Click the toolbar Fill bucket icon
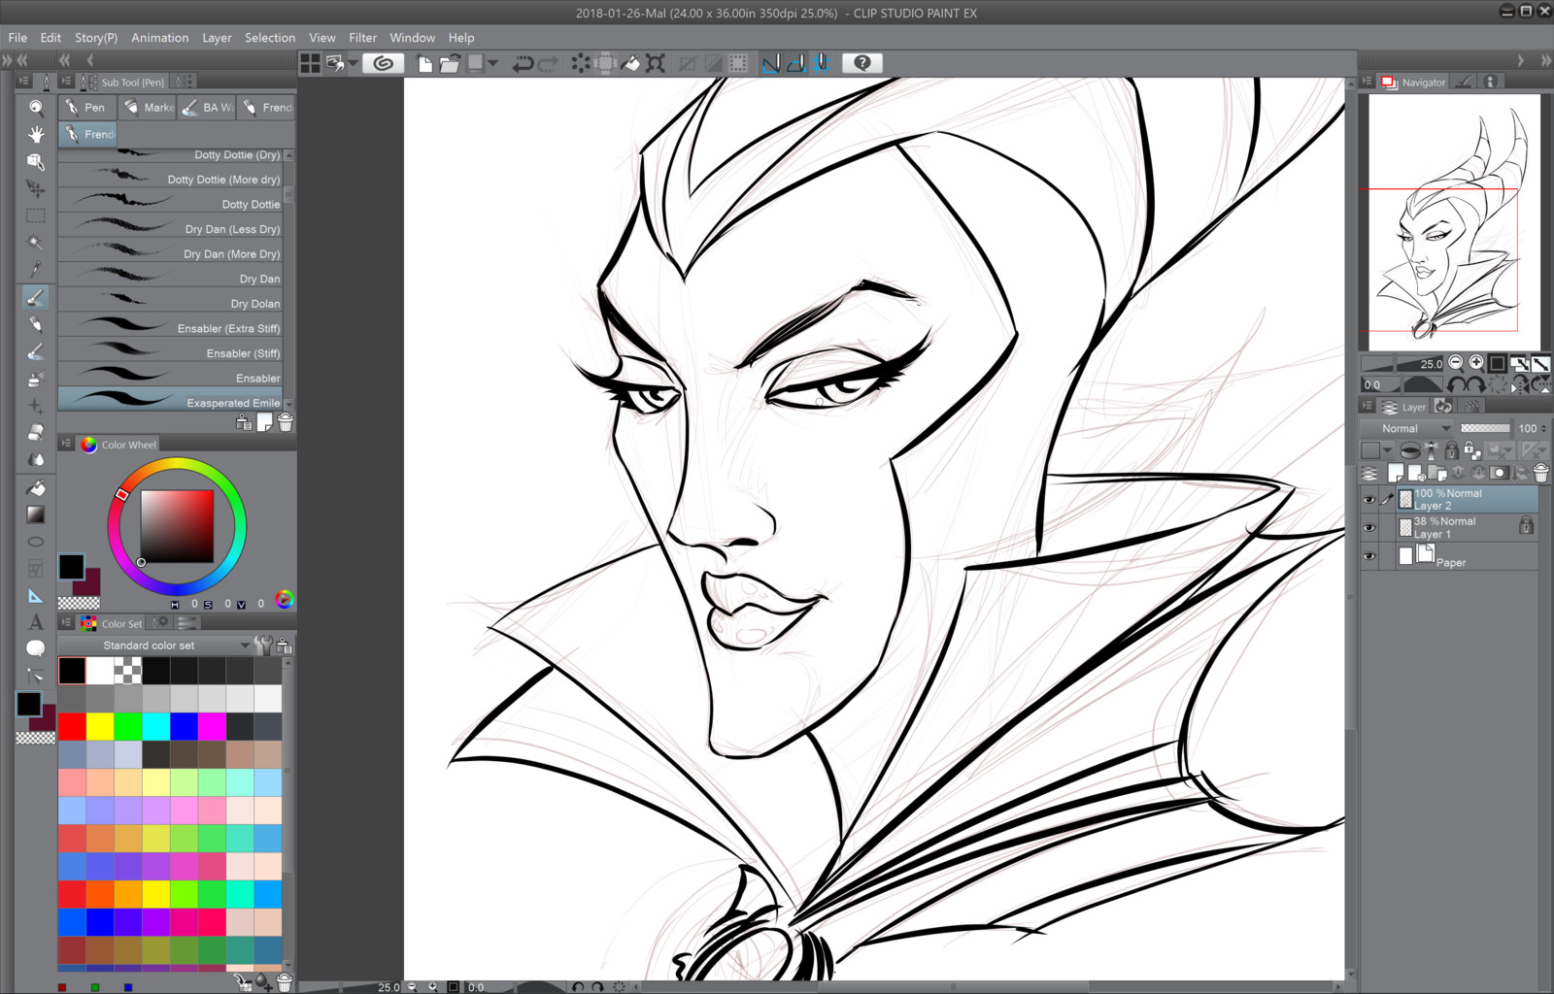Image resolution: width=1554 pixels, height=994 pixels. 630,64
